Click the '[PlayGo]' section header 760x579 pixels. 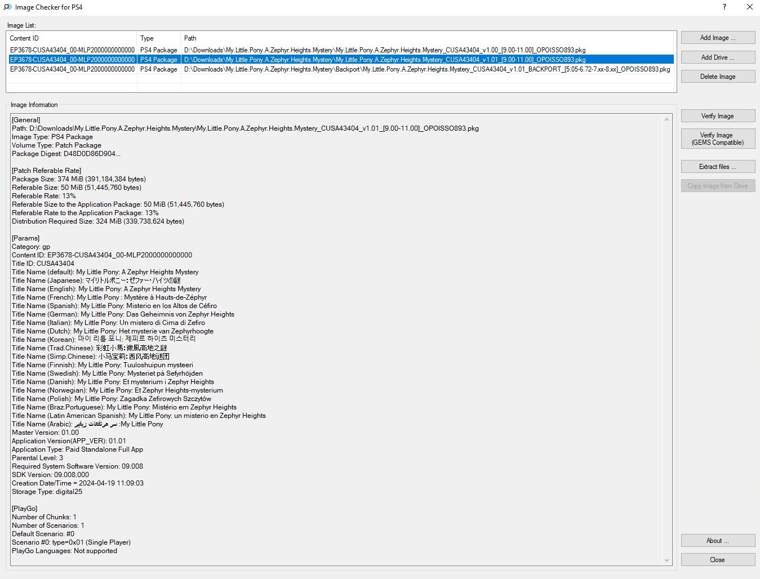[x=24, y=509]
